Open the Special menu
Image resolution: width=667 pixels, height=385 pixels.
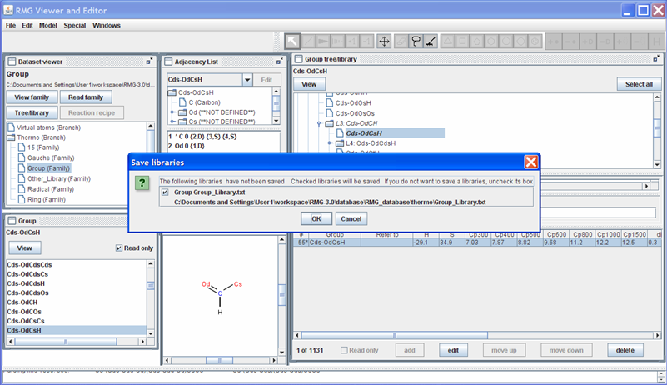(x=75, y=25)
